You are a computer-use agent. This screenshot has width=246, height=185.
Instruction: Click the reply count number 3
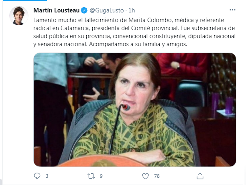(47, 176)
